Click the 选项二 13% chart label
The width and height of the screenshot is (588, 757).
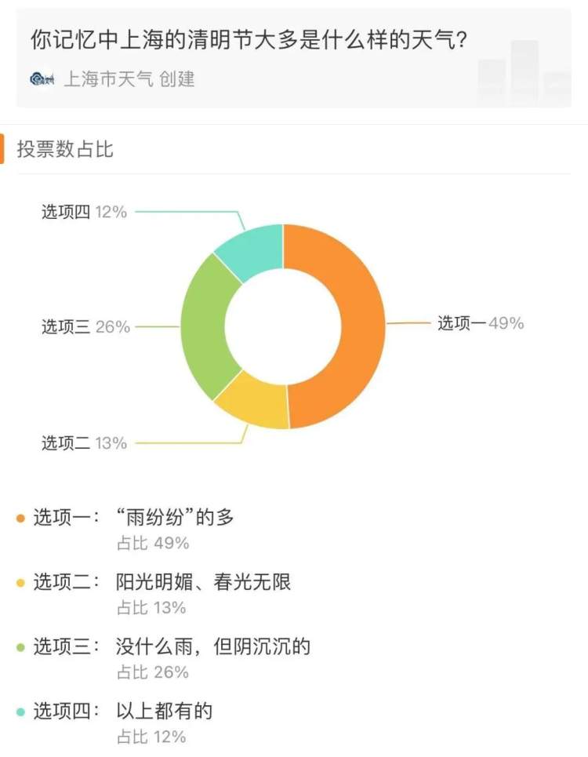85,442
